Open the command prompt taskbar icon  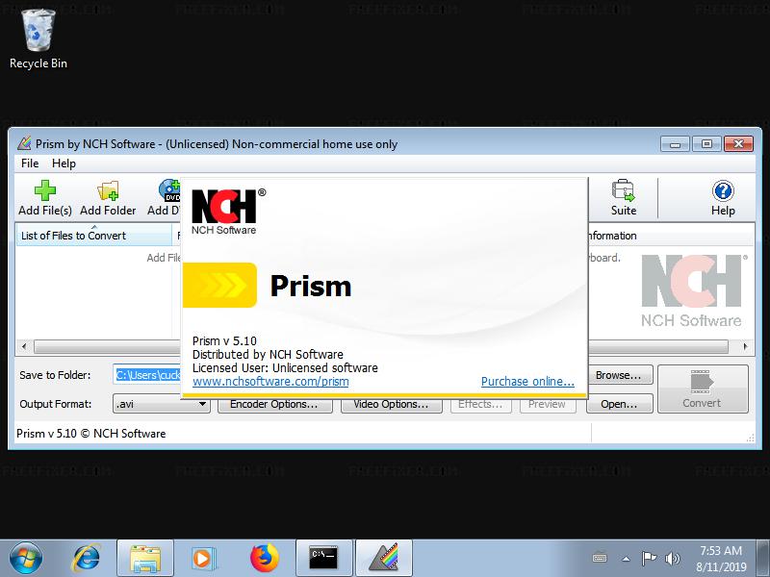pos(323,558)
